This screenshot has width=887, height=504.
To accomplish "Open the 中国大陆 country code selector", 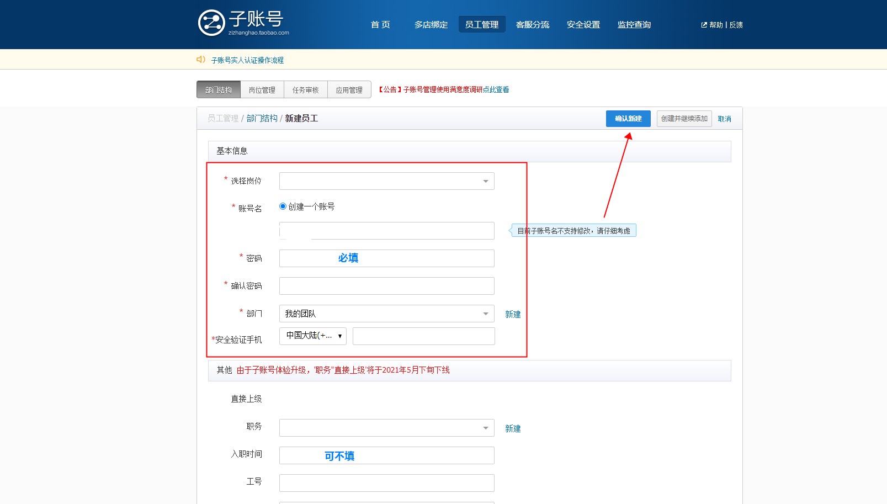I will pyautogui.click(x=312, y=336).
